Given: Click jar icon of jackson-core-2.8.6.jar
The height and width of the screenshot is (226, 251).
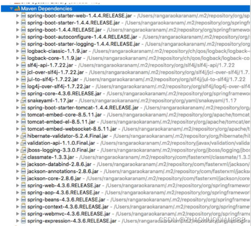Looking at the screenshot, I should pyautogui.click(x=23, y=178).
